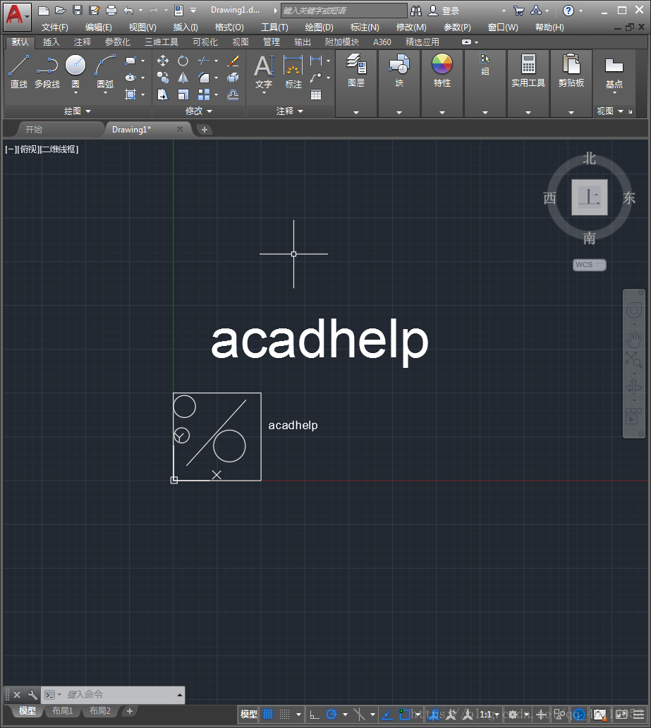The height and width of the screenshot is (728, 651).
Task: Toggle hardware acceleration blue circle button
Action: pyautogui.click(x=579, y=714)
